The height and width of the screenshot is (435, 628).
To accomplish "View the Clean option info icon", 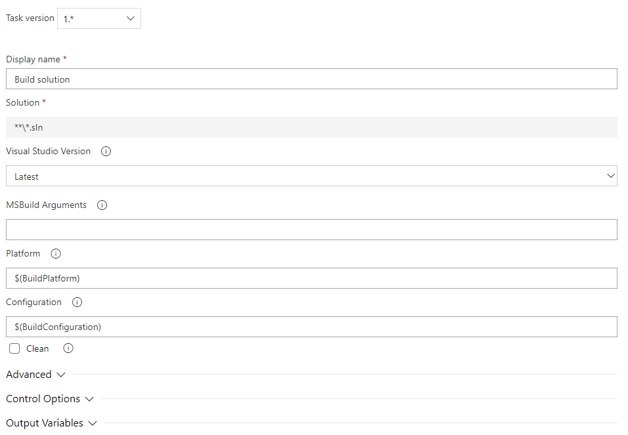I will [x=68, y=348].
